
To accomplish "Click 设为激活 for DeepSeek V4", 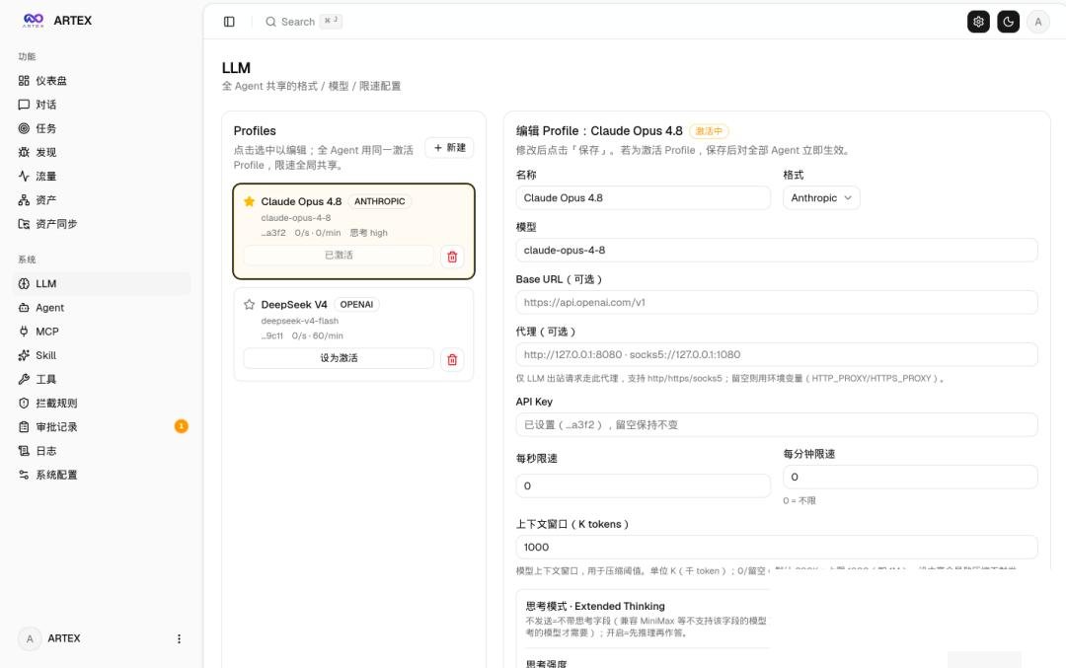I will [x=339, y=358].
